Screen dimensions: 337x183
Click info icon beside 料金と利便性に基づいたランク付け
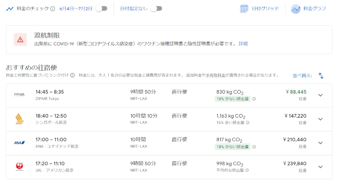72,75
